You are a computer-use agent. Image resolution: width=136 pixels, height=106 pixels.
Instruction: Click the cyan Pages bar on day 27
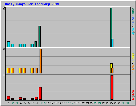pyautogui.click(x=112, y=43)
